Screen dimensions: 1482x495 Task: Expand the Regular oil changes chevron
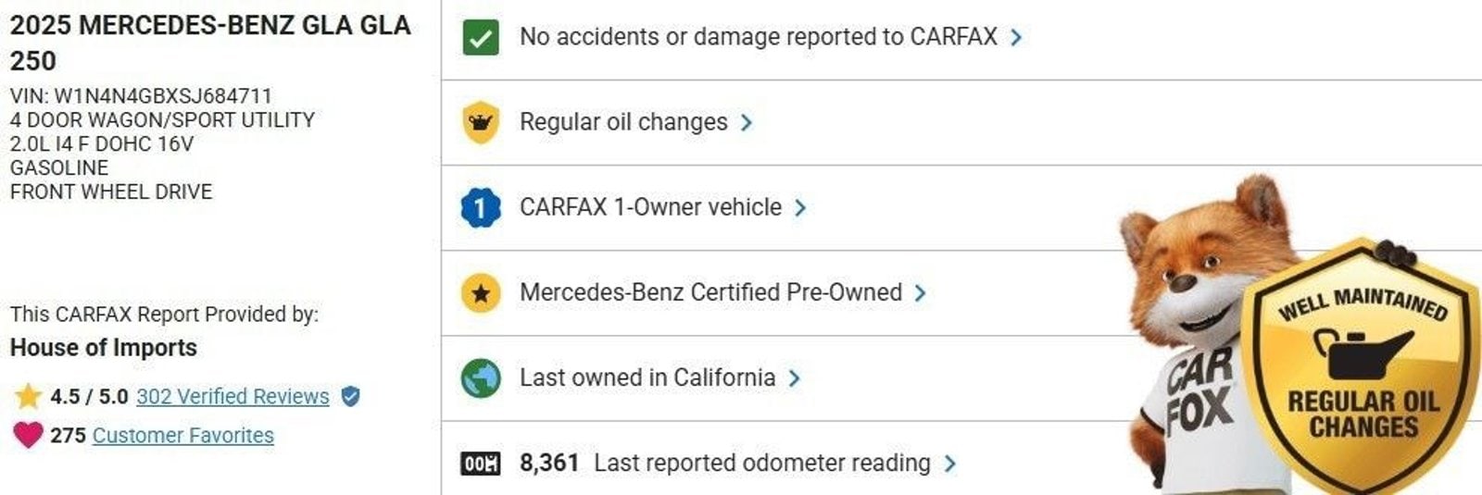click(x=747, y=123)
